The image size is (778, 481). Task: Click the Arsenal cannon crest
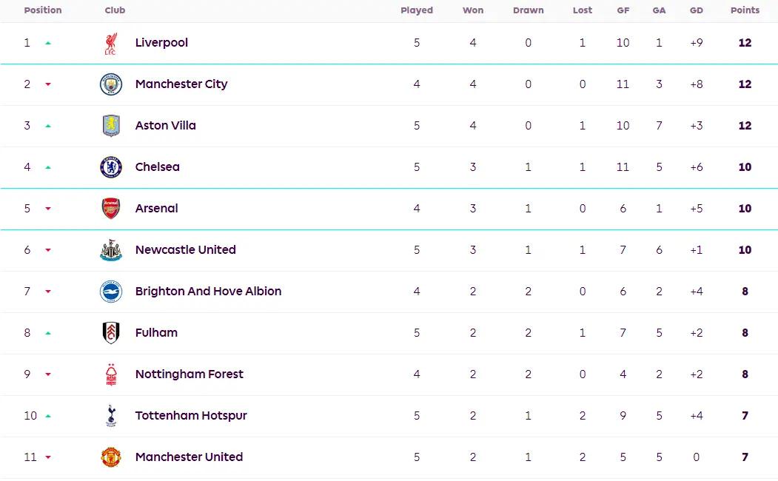coord(110,208)
